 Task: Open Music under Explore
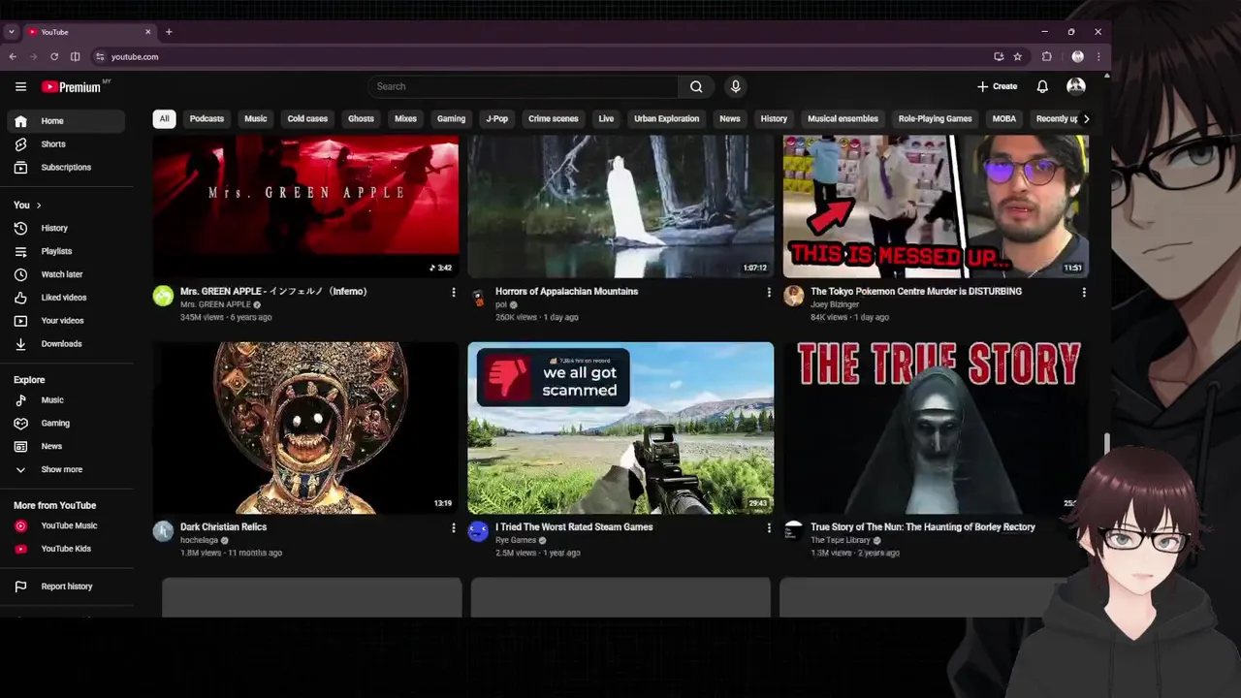66,400
